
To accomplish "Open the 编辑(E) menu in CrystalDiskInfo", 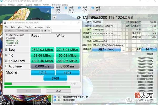I will [11, 5].
